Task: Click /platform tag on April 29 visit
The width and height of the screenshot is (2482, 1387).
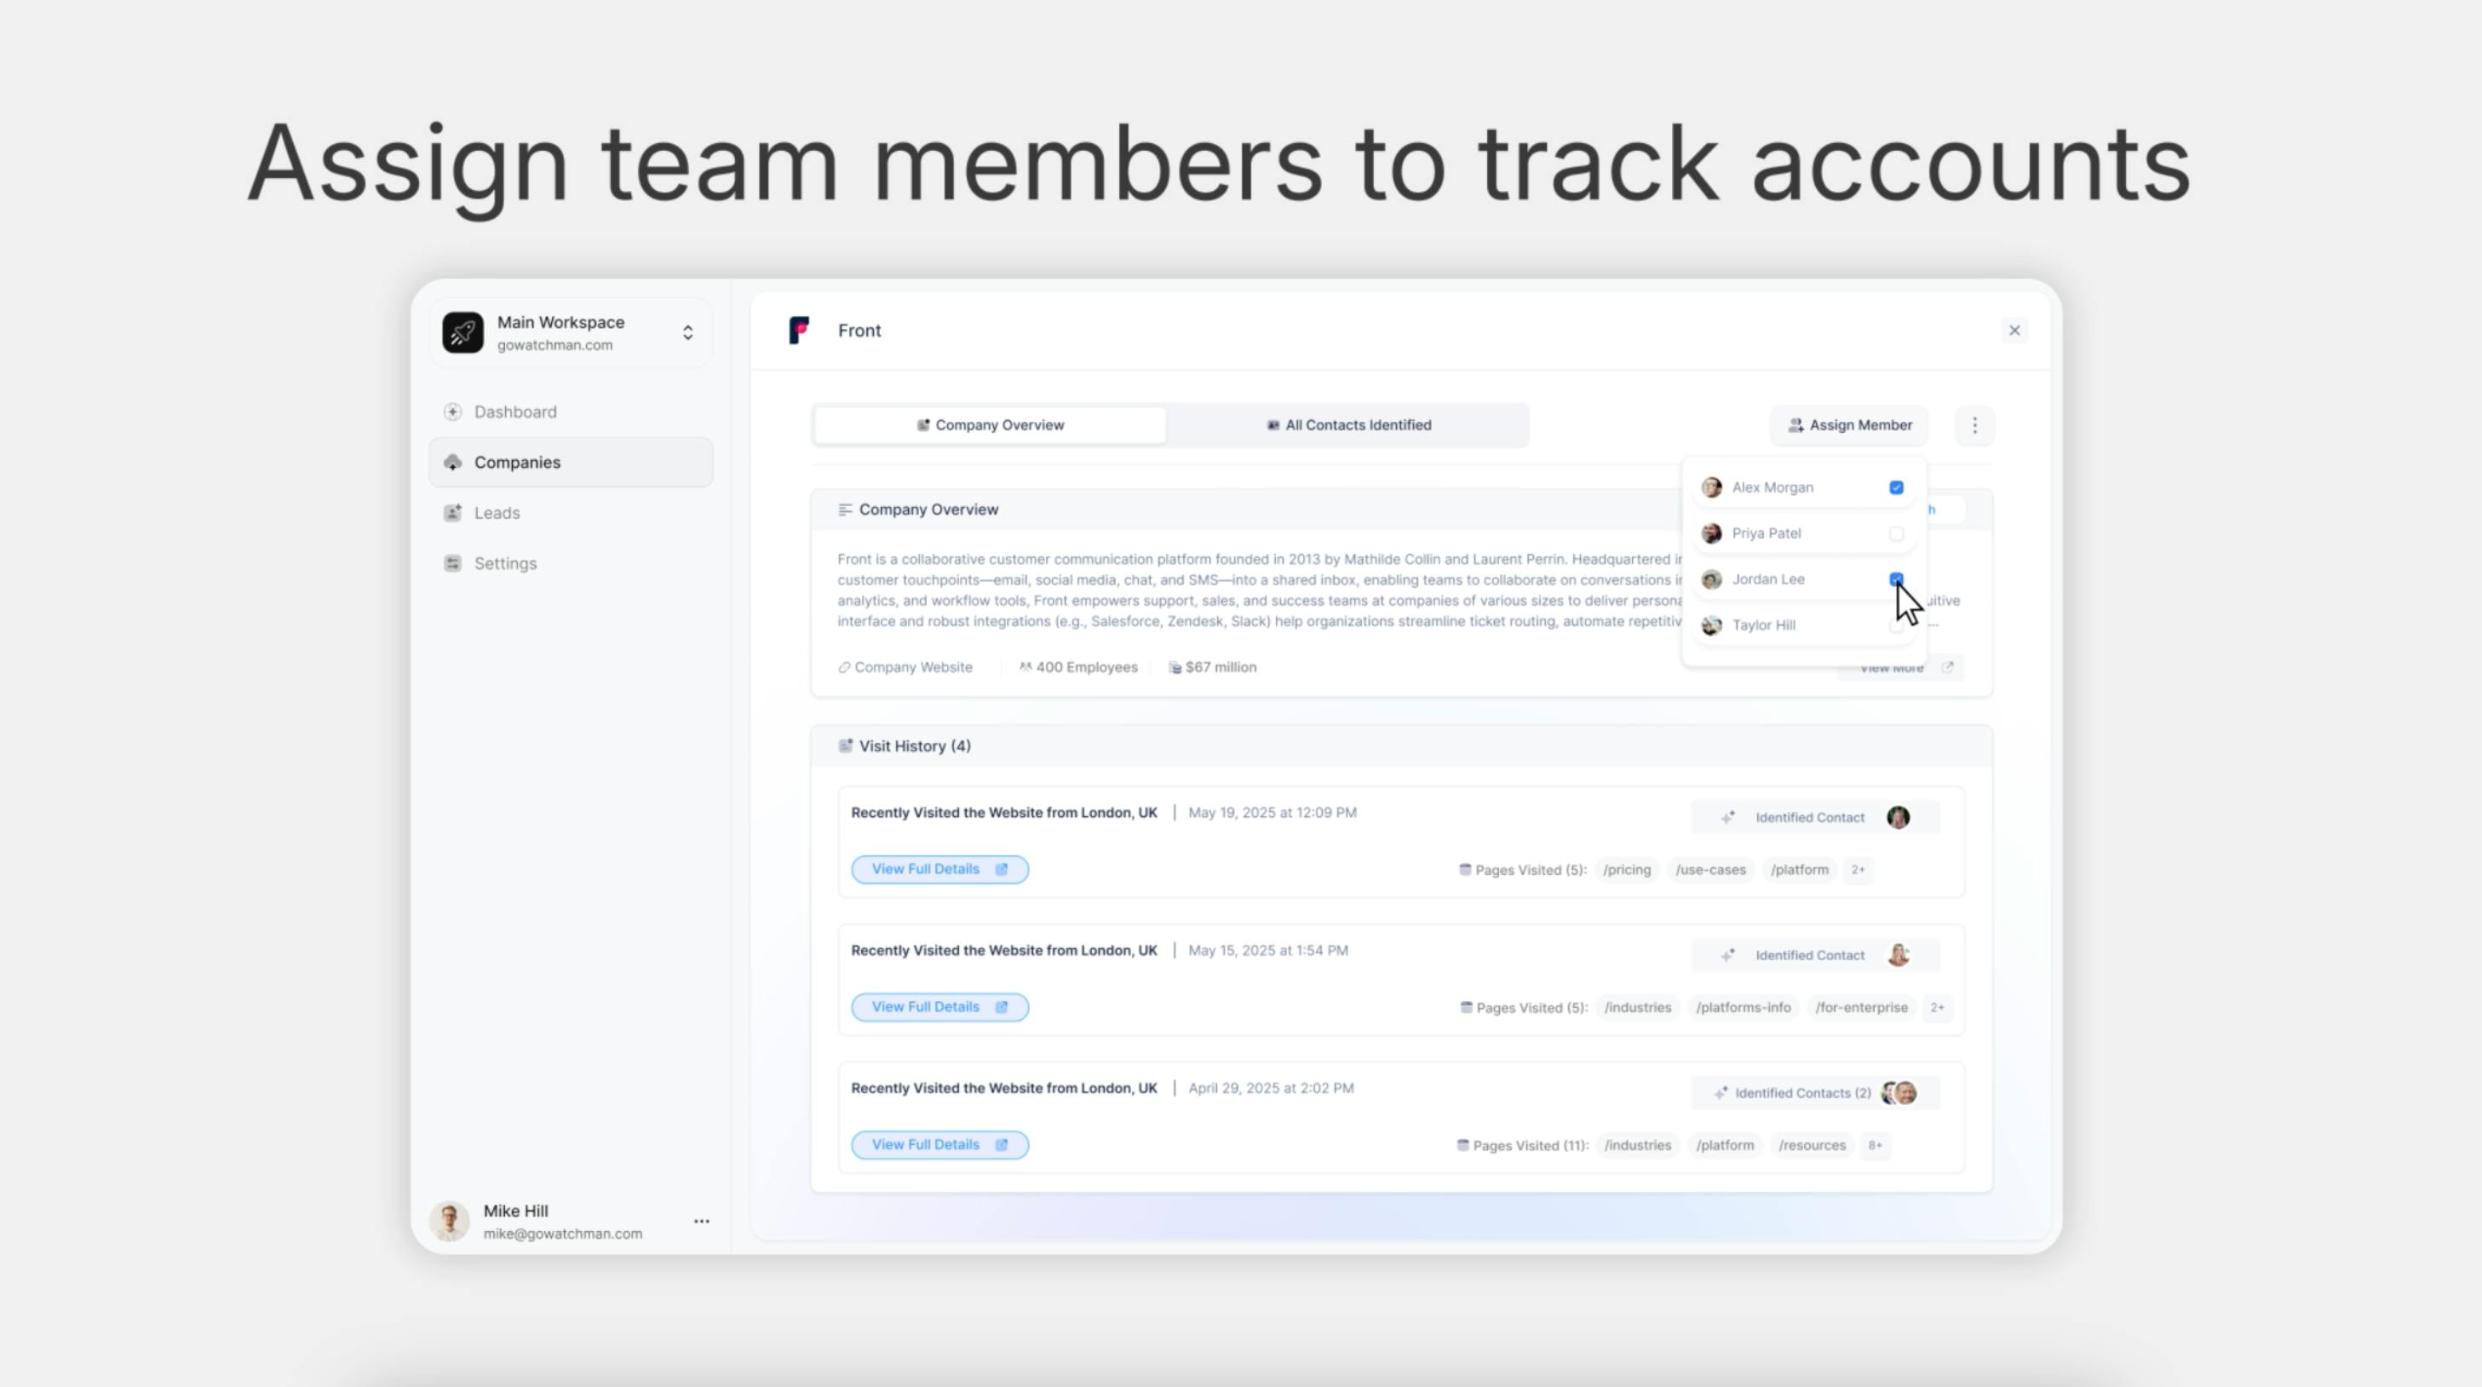Action: pyautogui.click(x=1725, y=1145)
